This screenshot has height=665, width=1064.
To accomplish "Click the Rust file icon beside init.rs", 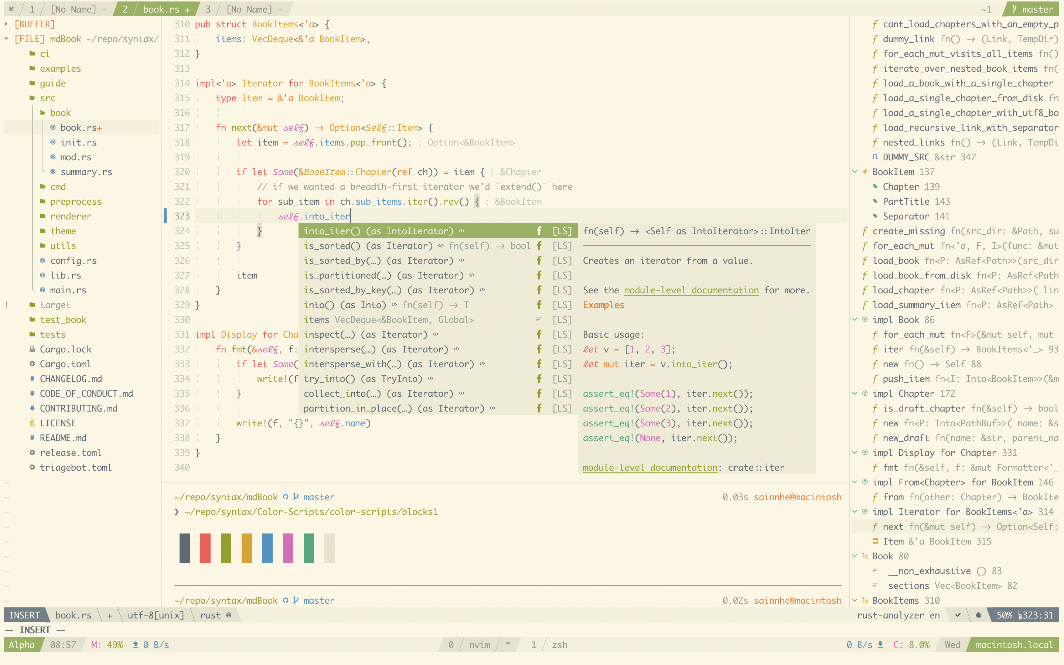I will (x=53, y=143).
